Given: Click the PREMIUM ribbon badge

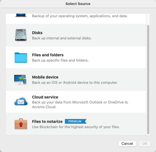Looking at the screenshot, I should click(x=76, y=121).
